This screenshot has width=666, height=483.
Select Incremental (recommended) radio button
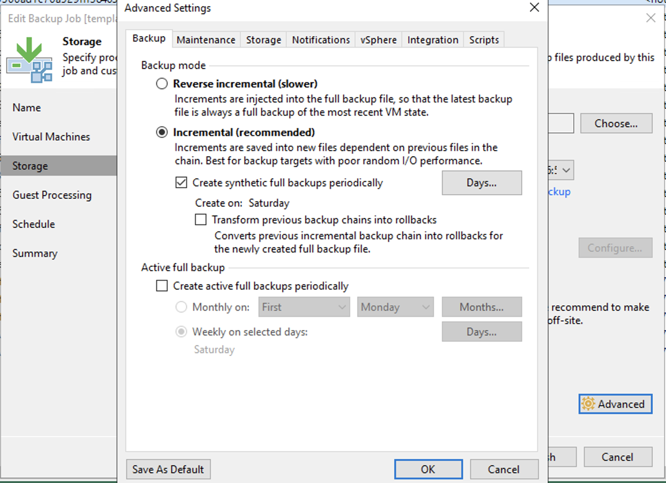162,132
